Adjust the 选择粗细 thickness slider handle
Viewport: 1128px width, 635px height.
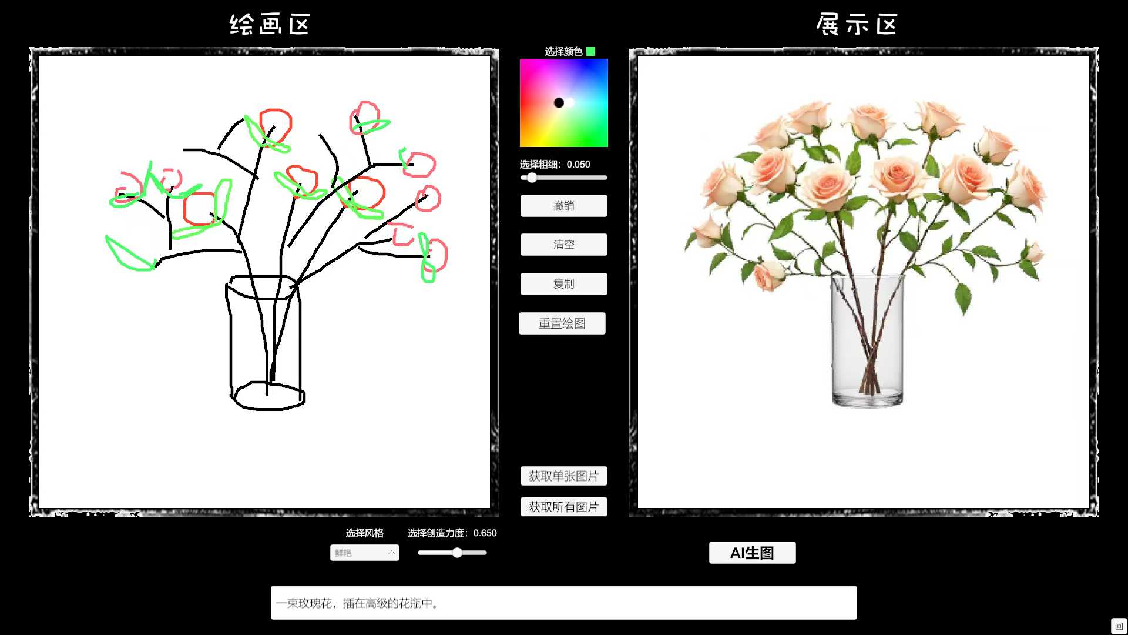coord(532,178)
